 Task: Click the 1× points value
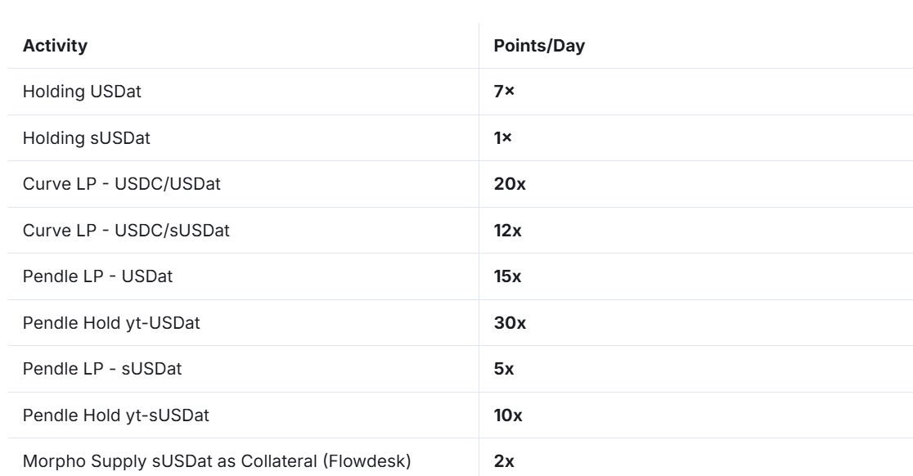click(503, 138)
